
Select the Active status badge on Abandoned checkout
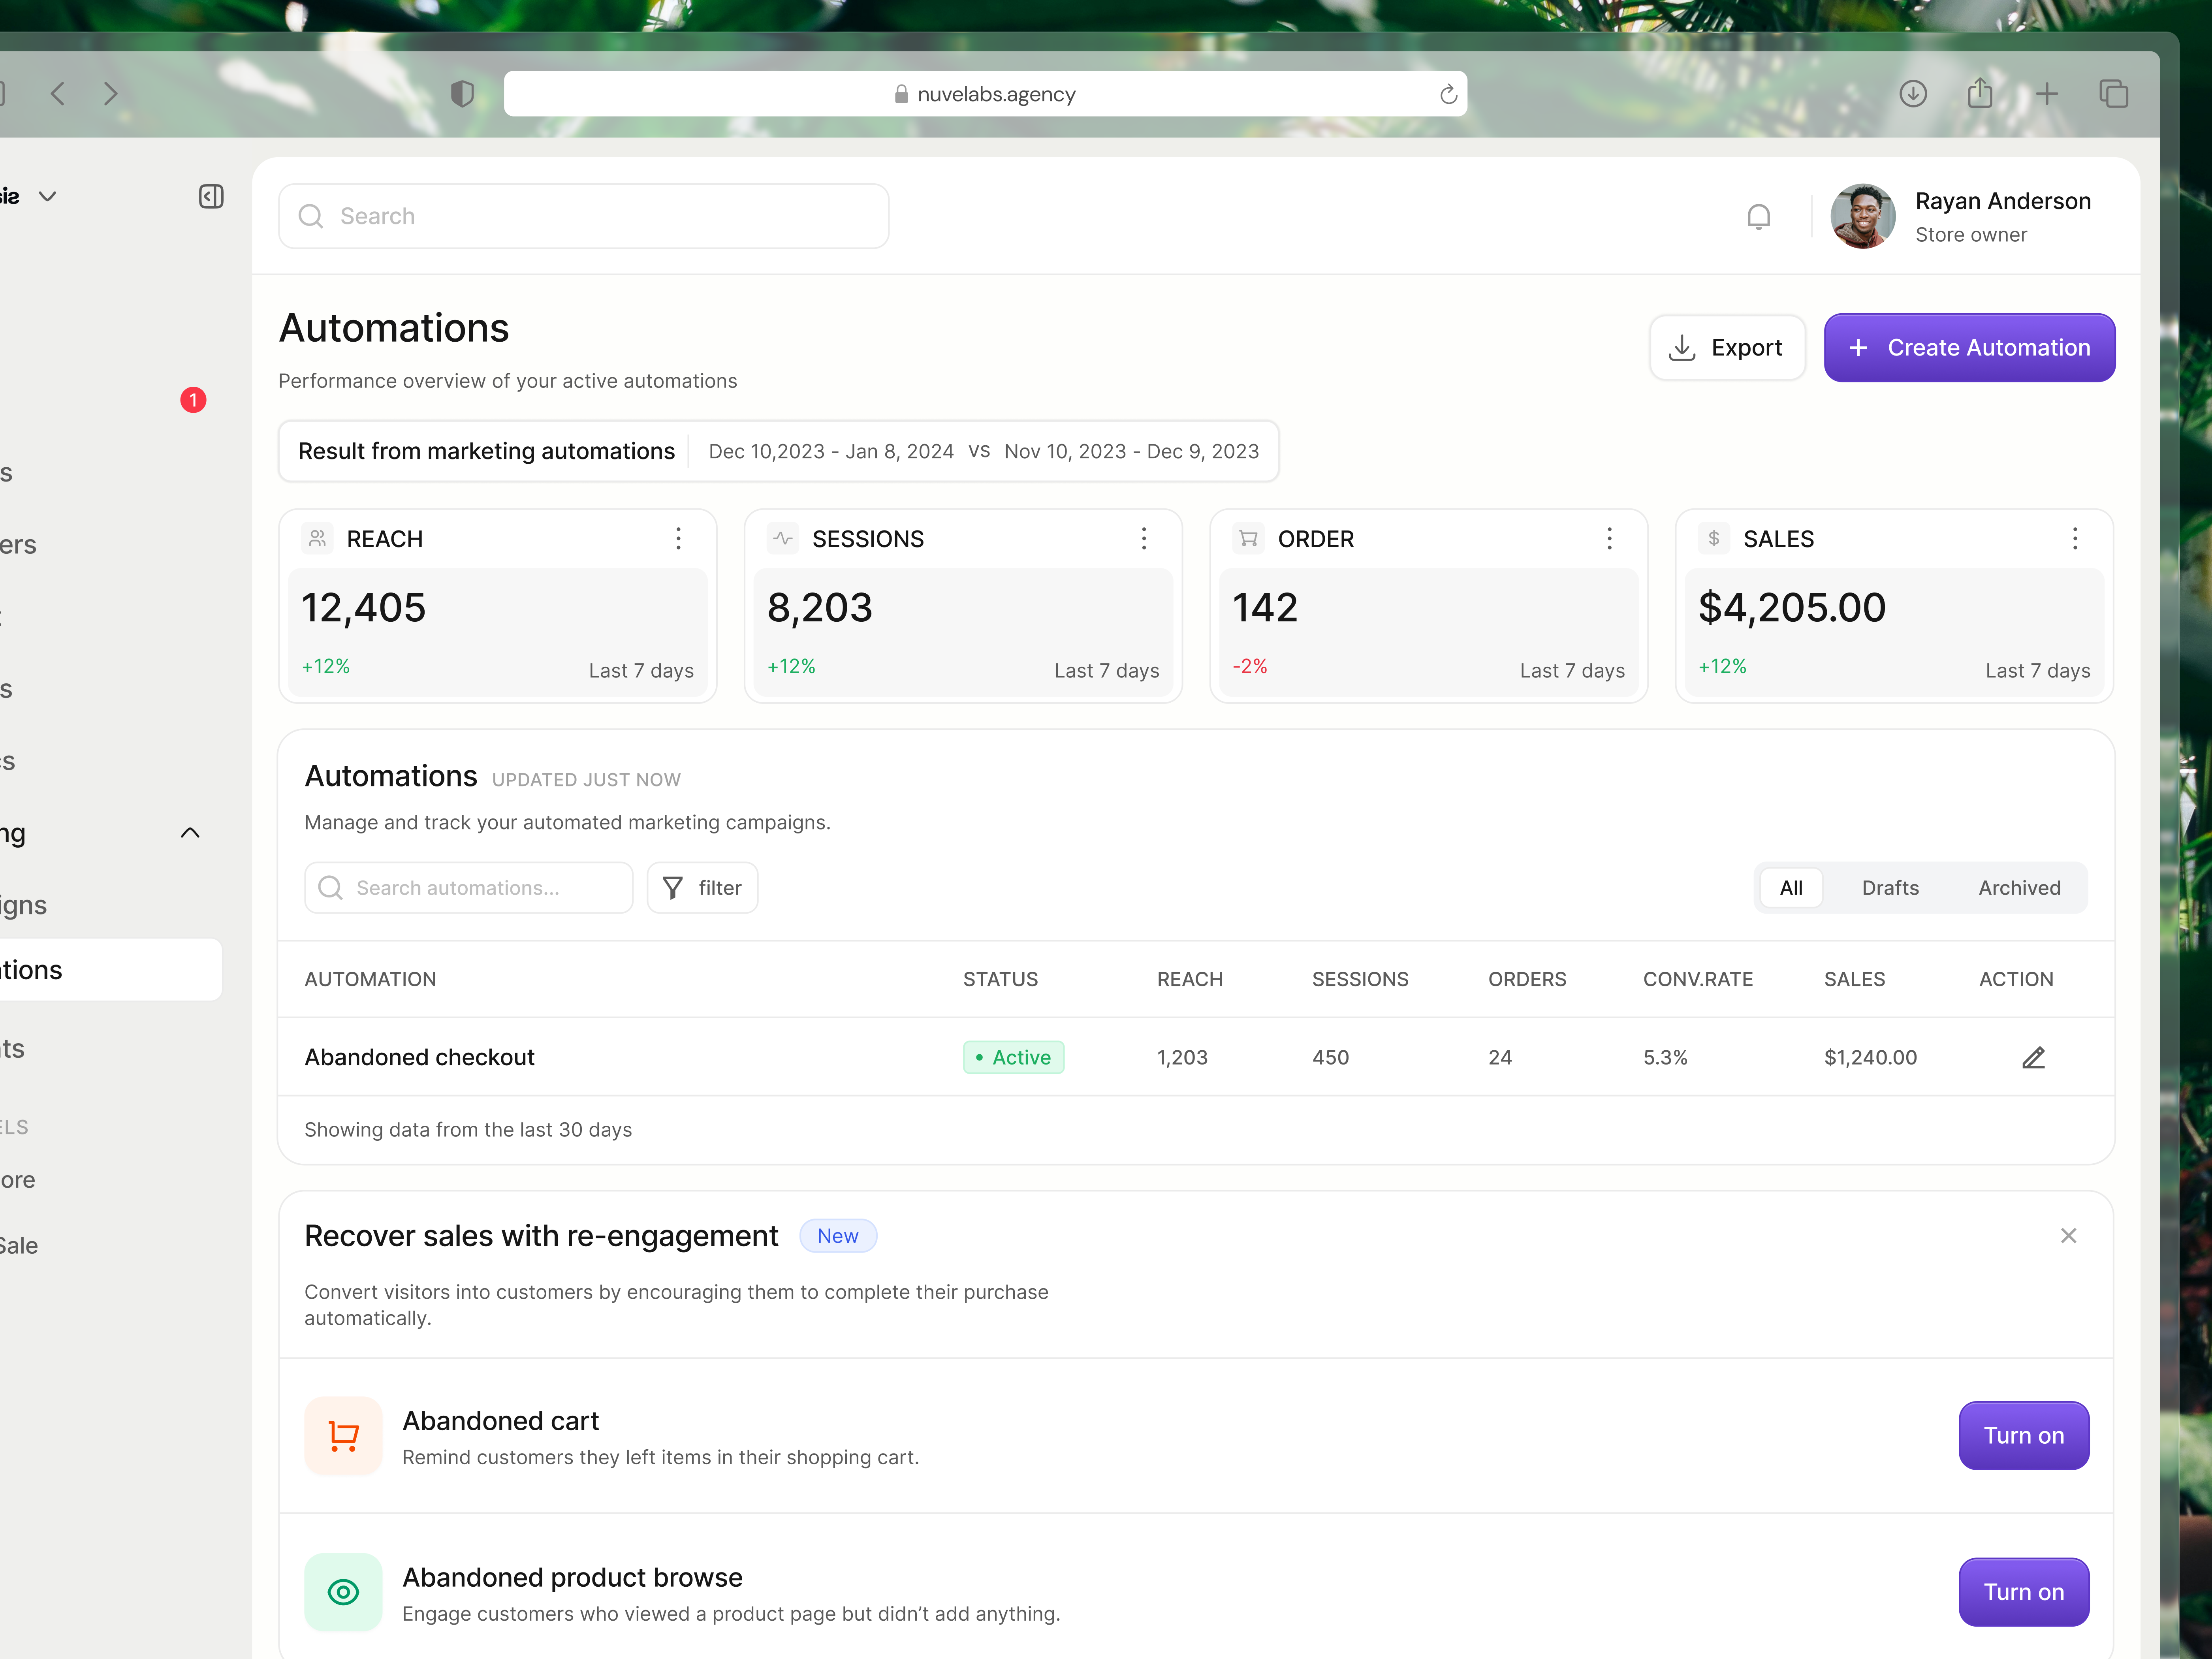tap(1013, 1057)
